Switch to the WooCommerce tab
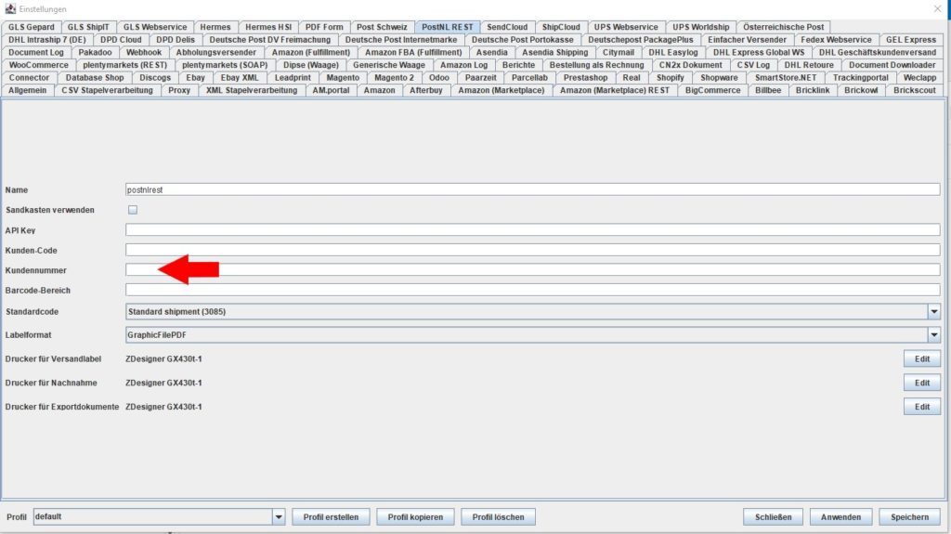Screen dimensions: 951x534 pos(39,65)
